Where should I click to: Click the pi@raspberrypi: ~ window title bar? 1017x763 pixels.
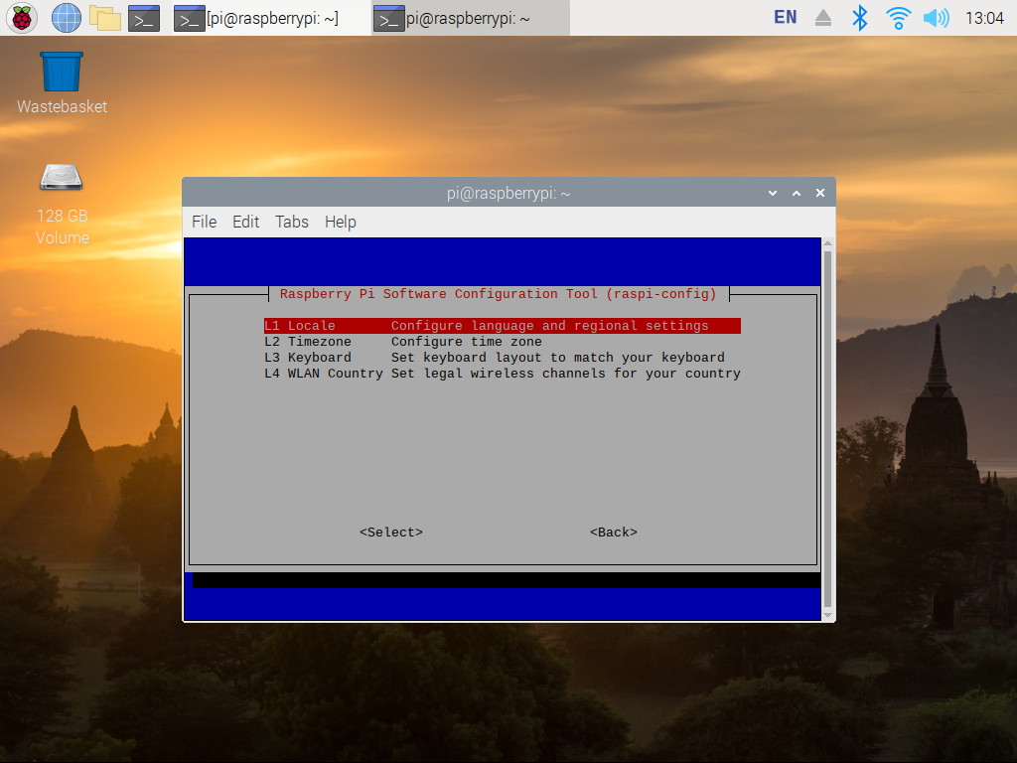tap(508, 194)
